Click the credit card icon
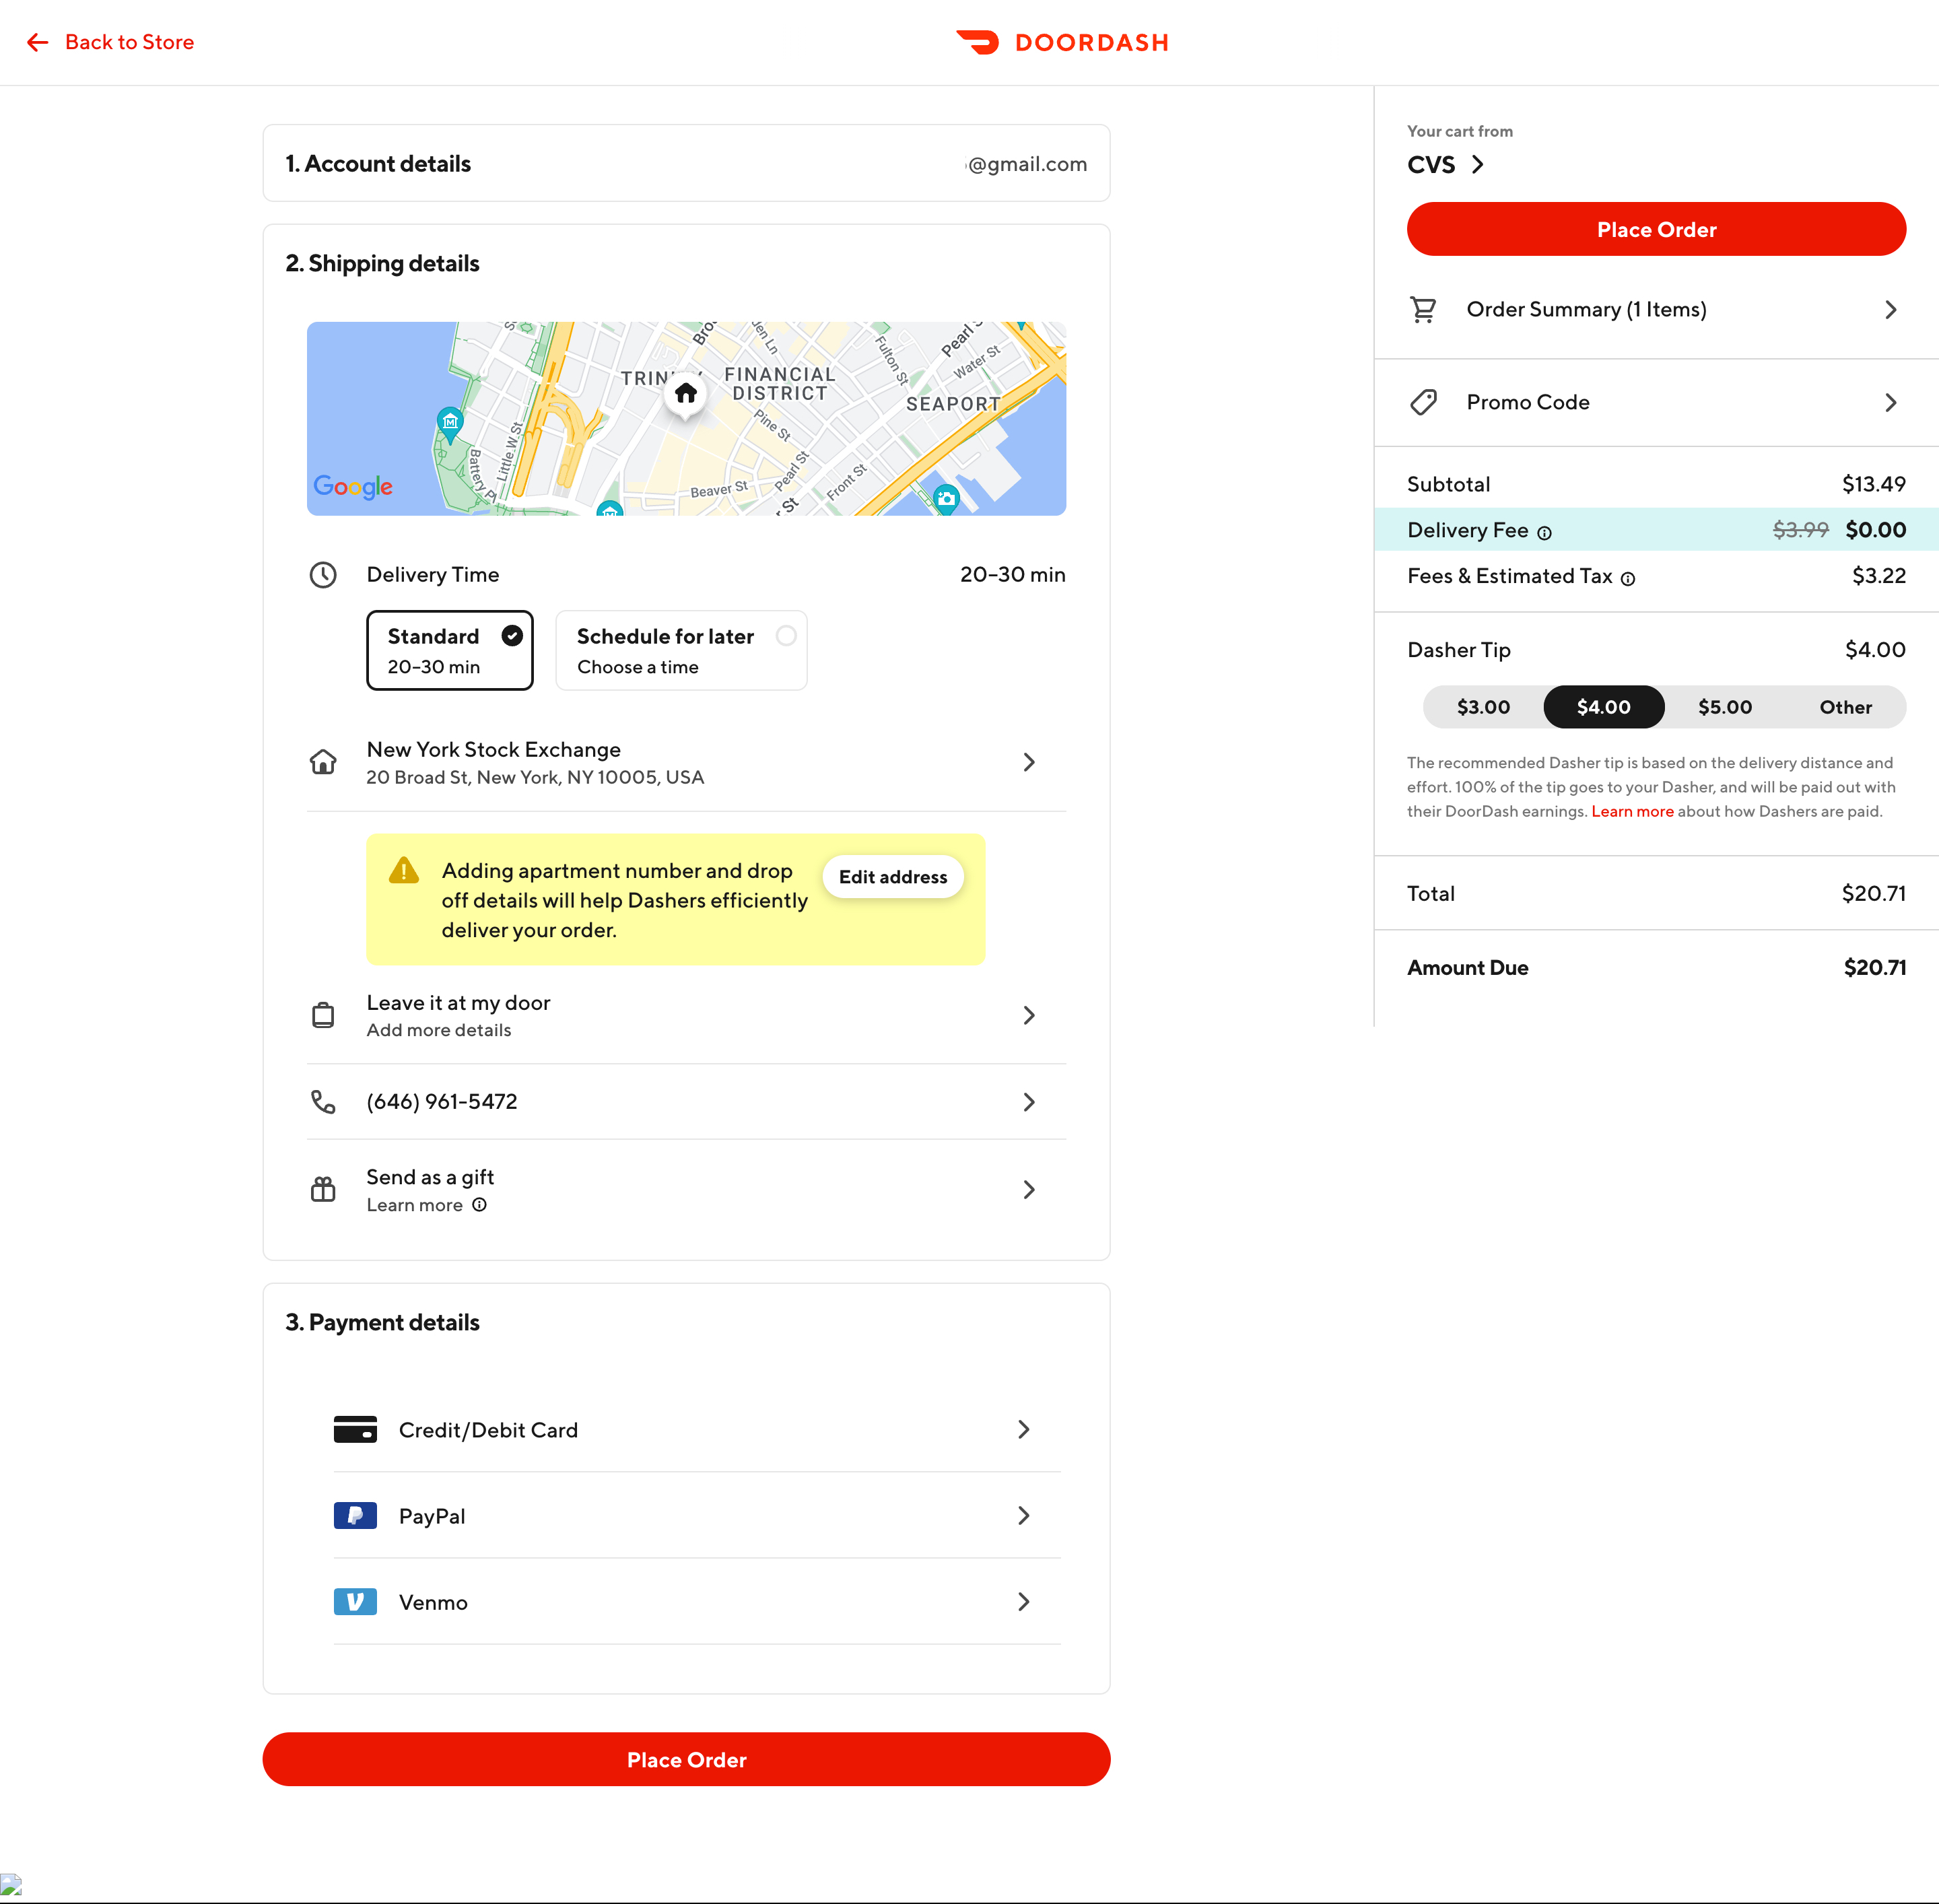This screenshot has height=1904, width=1939. (x=355, y=1429)
